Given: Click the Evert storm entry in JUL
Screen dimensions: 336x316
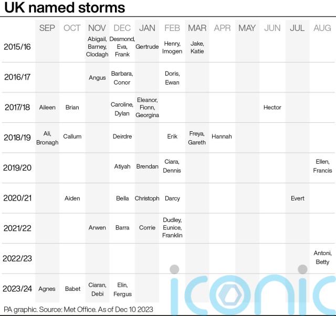Looking at the screenshot, I should coord(298,198).
